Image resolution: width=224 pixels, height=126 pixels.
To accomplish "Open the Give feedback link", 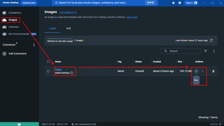I will pos(67,12).
